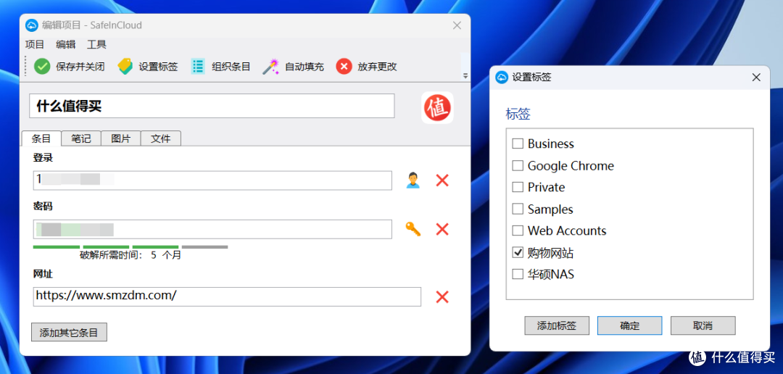Click the user avatar icon beside login
This screenshot has height=374, width=783.
pos(413,180)
